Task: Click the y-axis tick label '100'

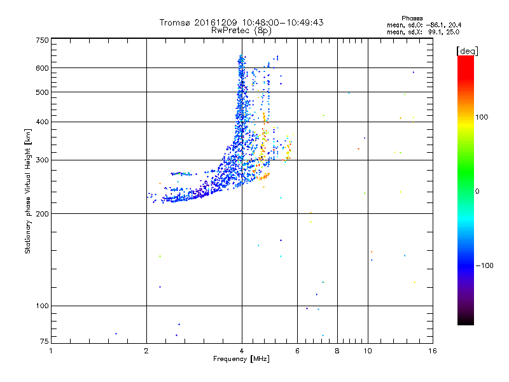Action: (42, 306)
